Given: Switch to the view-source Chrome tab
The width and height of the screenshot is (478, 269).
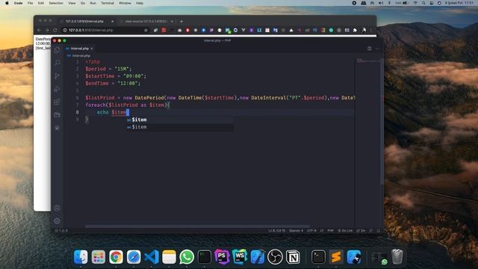Looking at the screenshot, I should point(146,22).
